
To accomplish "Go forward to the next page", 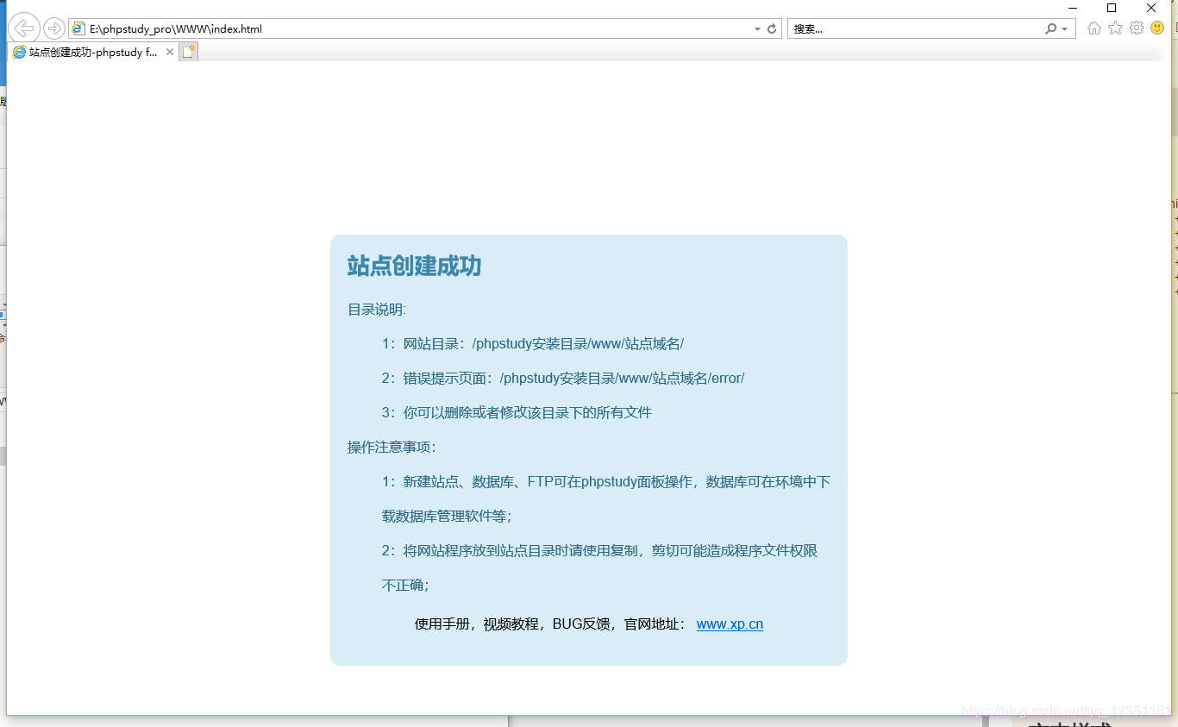I will tap(53, 28).
